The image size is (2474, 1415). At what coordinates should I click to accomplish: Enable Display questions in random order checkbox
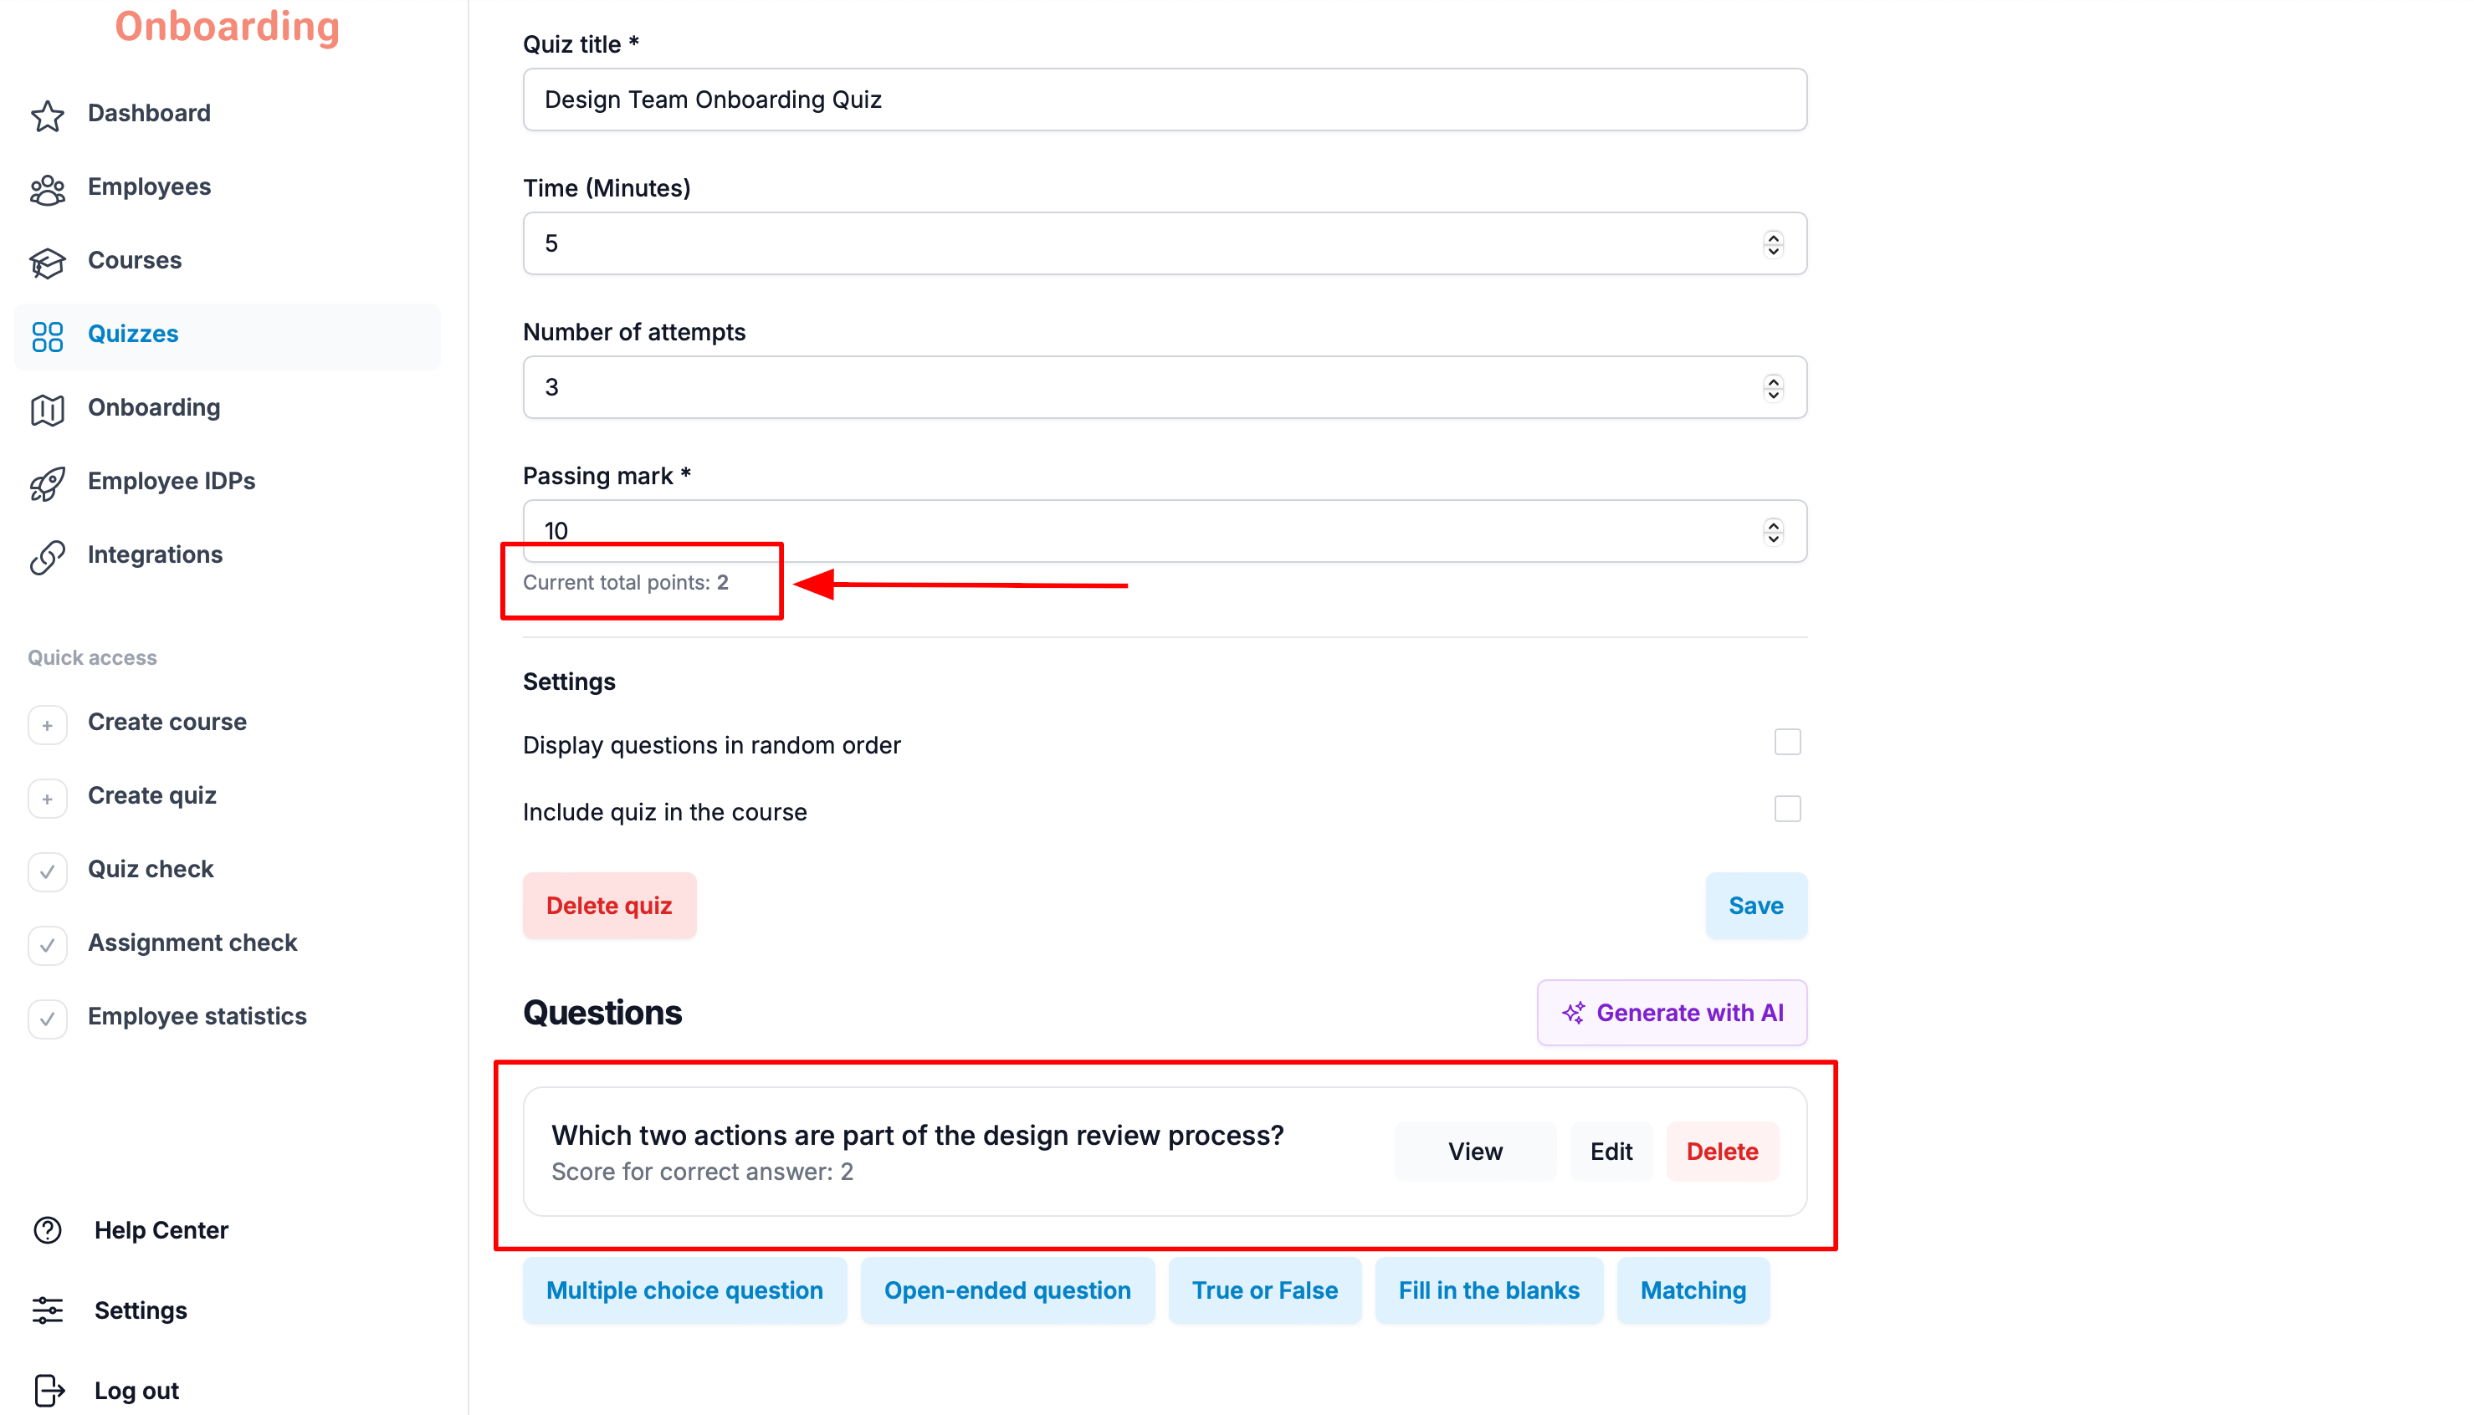(1785, 742)
